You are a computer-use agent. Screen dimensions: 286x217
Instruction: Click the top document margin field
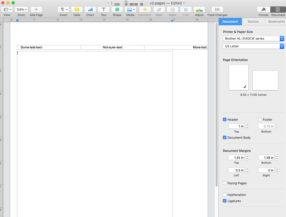(236, 158)
